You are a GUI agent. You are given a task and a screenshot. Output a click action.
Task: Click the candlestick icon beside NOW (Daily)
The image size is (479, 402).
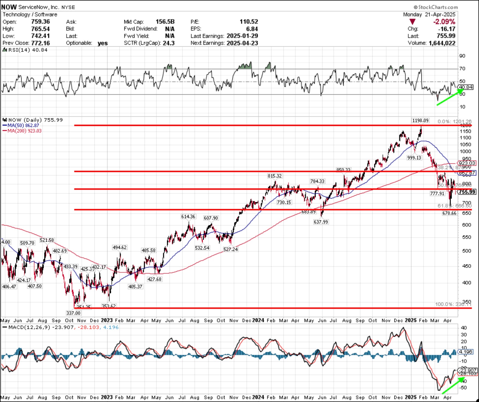(5, 120)
